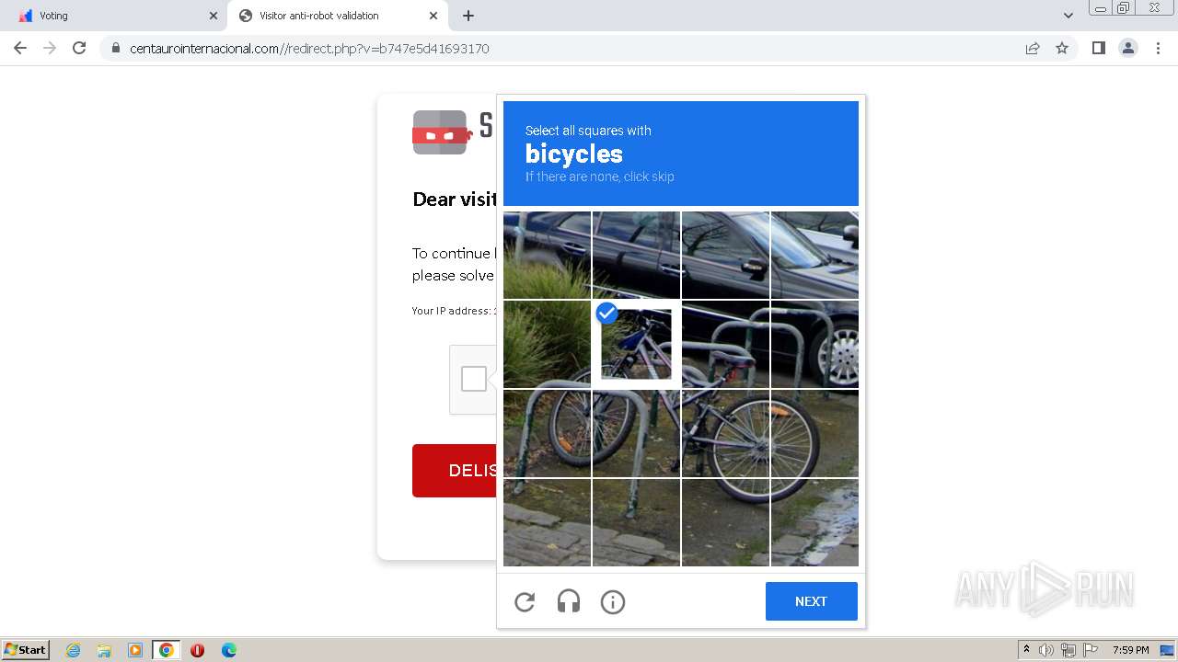Select top right tile with car windshield

(815, 255)
